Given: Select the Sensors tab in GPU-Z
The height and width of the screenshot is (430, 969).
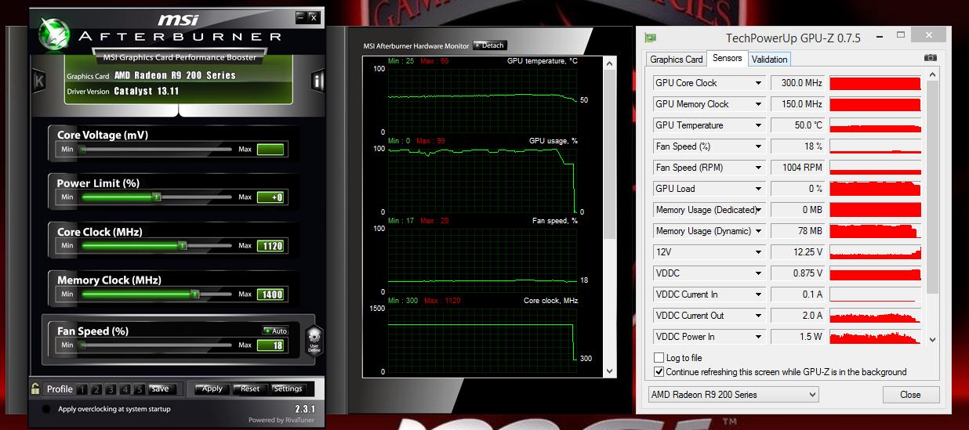Looking at the screenshot, I should [x=727, y=58].
